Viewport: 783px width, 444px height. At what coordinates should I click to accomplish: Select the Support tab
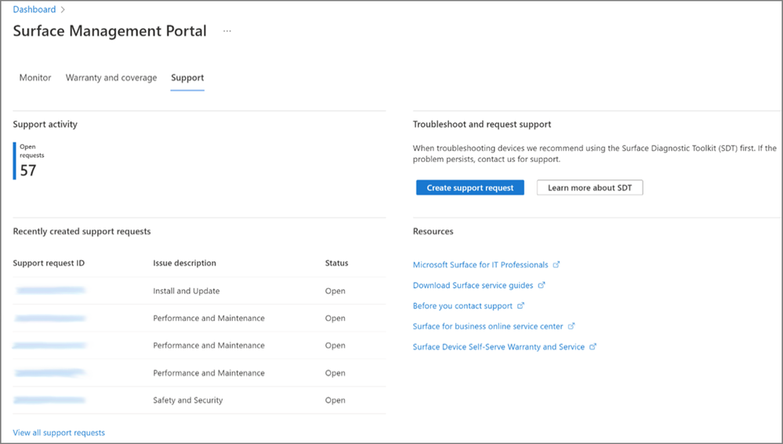187,78
